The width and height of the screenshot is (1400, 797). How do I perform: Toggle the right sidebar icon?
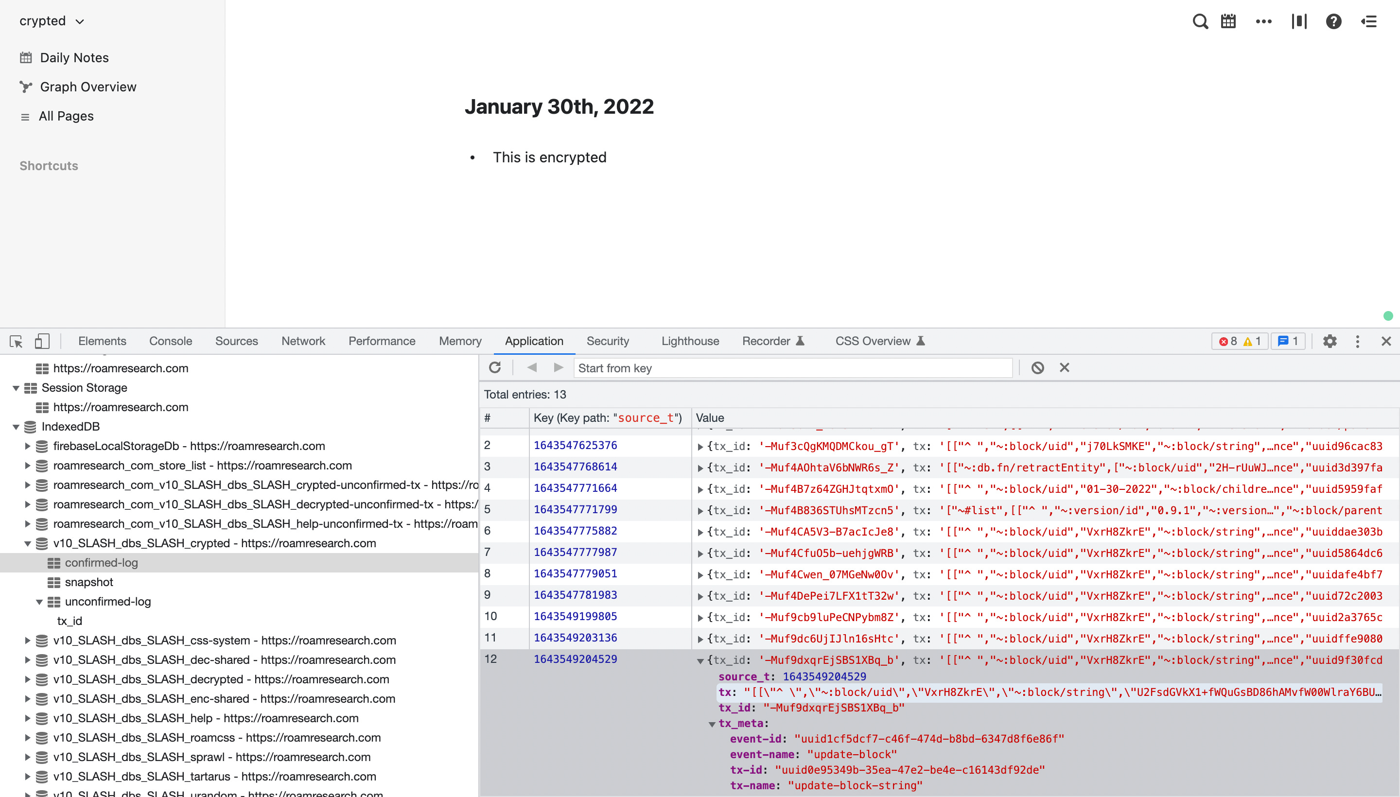click(1369, 21)
